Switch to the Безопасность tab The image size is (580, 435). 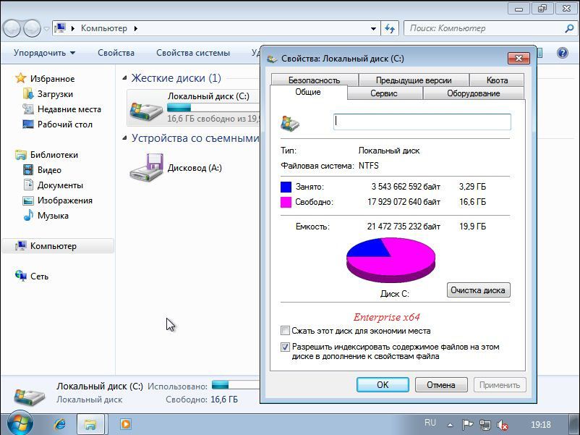(x=314, y=80)
